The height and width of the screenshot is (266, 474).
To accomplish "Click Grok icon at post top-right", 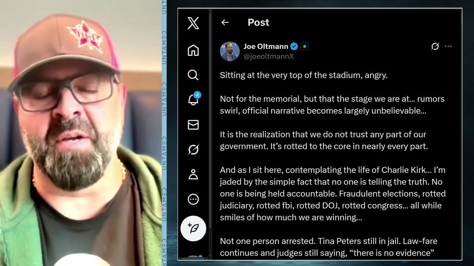I will pyautogui.click(x=435, y=47).
